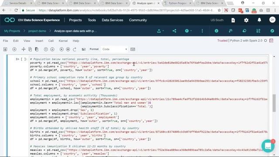Open the Tools navigation menu
The height and width of the screenshot is (157, 279).
coord(92,20)
